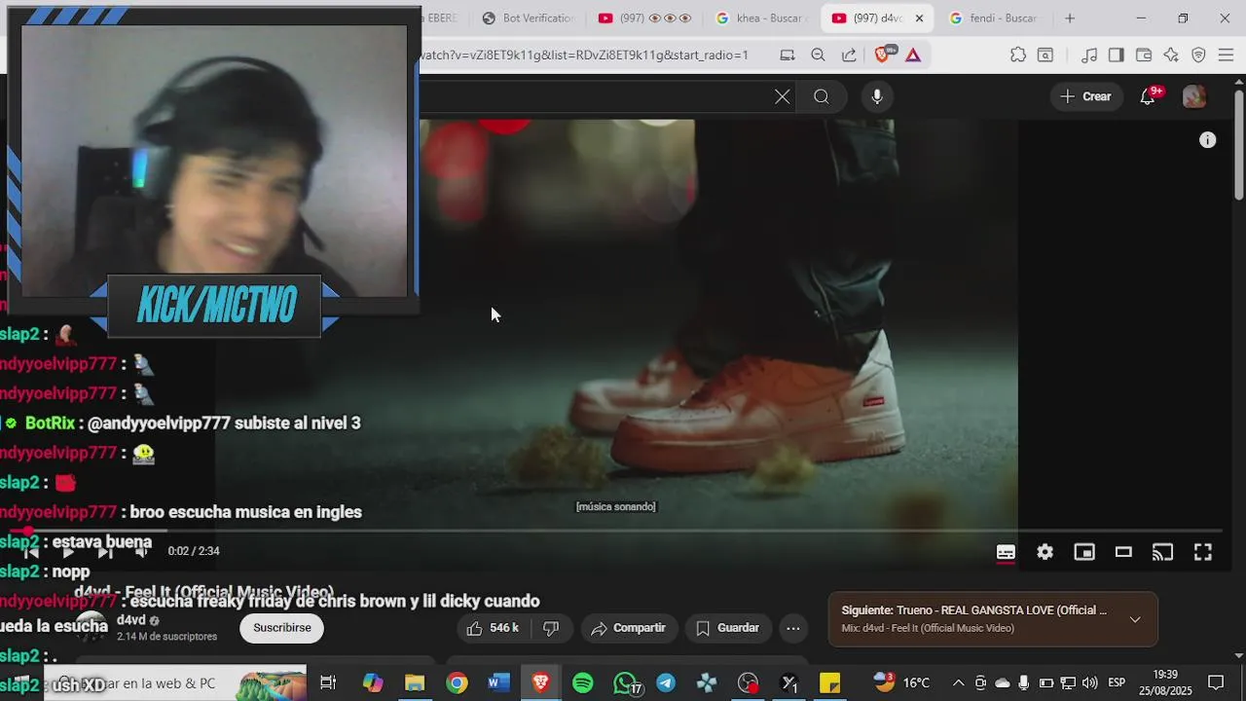
Task: Toggle fullscreen on the video
Action: (1203, 552)
